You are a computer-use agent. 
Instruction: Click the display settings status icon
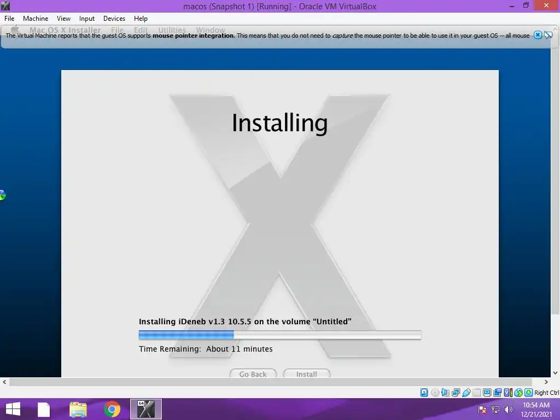click(x=487, y=393)
